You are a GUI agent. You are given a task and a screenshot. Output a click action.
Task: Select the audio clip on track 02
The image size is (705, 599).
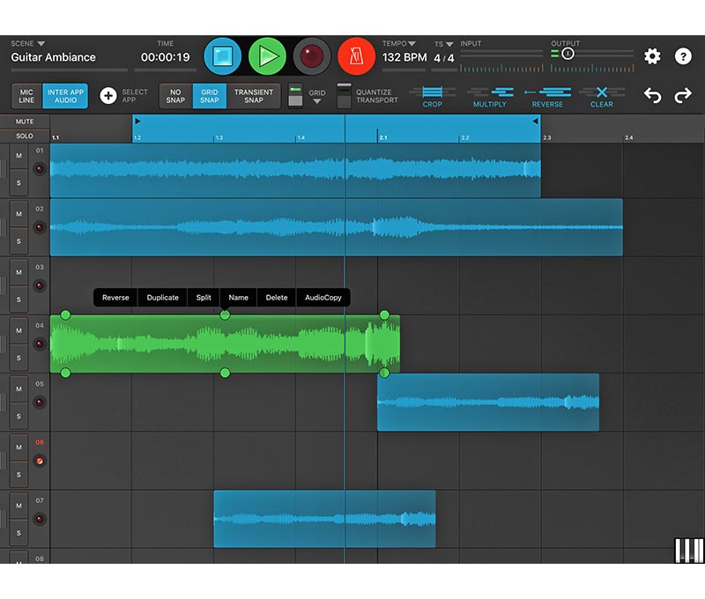[x=337, y=227]
